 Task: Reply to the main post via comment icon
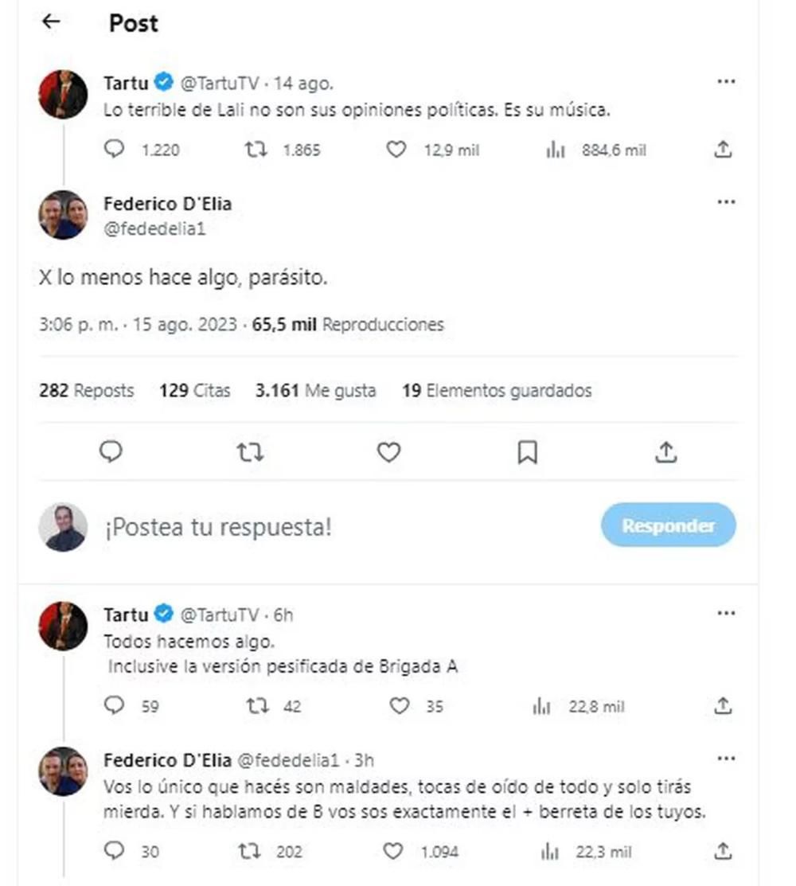(111, 453)
